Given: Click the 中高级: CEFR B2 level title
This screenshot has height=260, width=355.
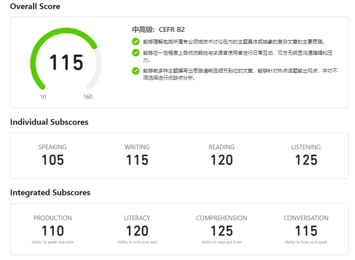Looking at the screenshot, I should pyautogui.click(x=158, y=29).
